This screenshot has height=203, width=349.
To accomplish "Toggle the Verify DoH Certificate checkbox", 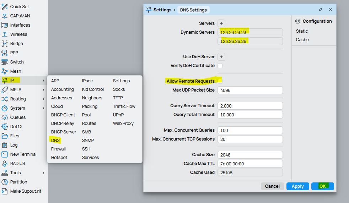I will (x=220, y=66).
